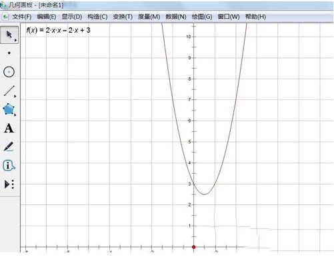Click the document icon beside the 文件 menu

(5, 17)
